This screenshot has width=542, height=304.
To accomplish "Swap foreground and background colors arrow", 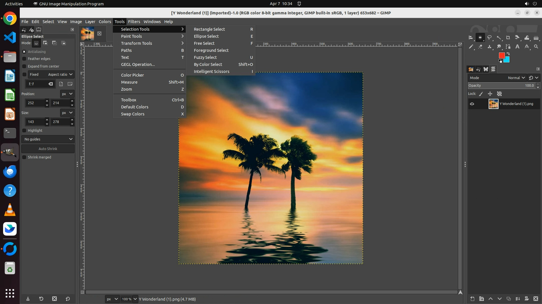I will coord(508,53).
